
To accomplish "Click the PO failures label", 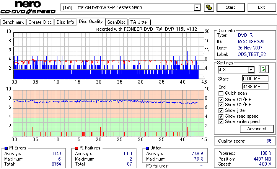I will pos(157,166).
